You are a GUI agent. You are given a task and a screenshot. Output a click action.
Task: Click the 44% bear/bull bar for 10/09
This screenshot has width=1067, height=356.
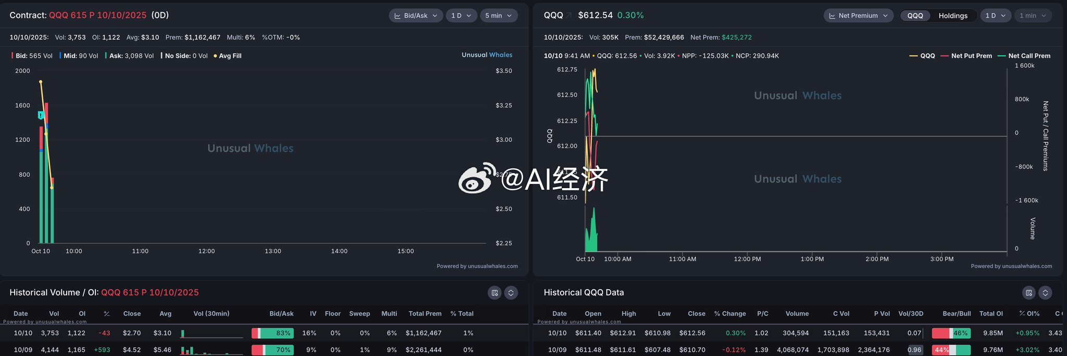951,350
